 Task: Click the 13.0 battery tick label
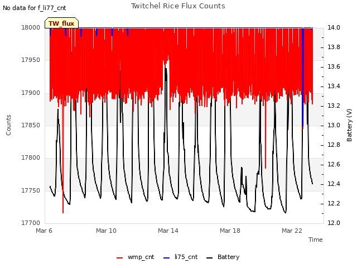(334, 125)
